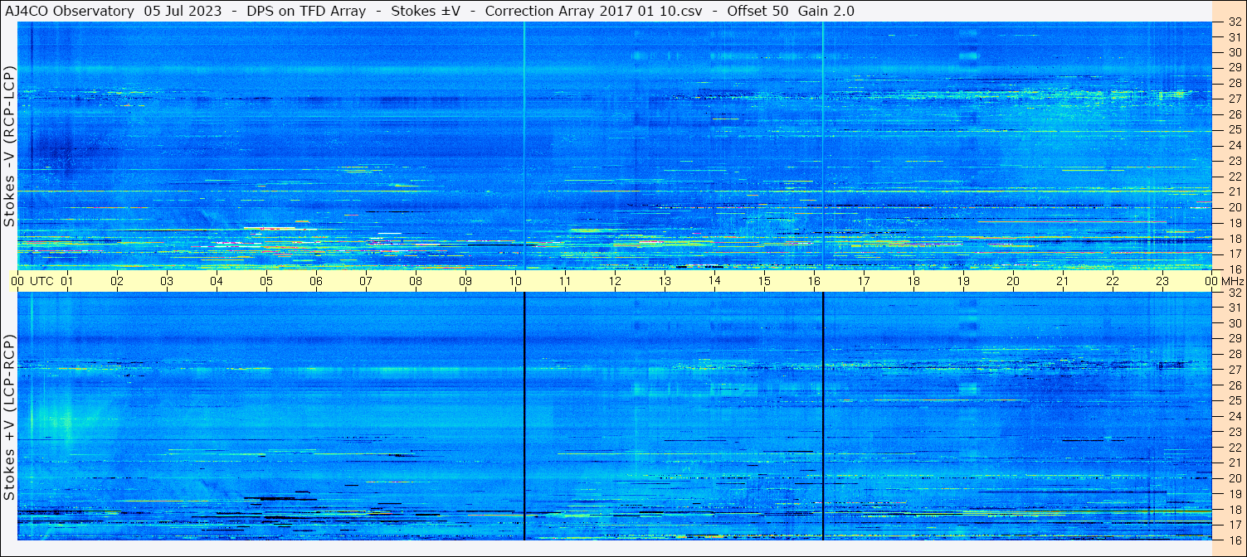Viewport: 1247px width, 557px height.
Task: Click the 'UTC' label on time axis
Action: 41,281
